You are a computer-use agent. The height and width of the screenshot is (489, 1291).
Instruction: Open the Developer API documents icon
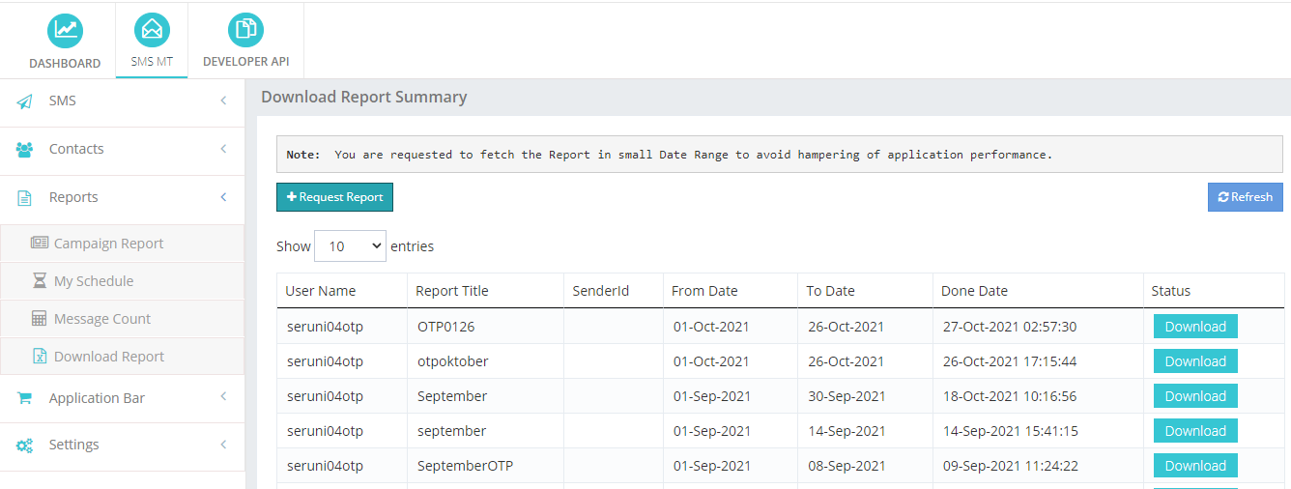click(x=245, y=30)
